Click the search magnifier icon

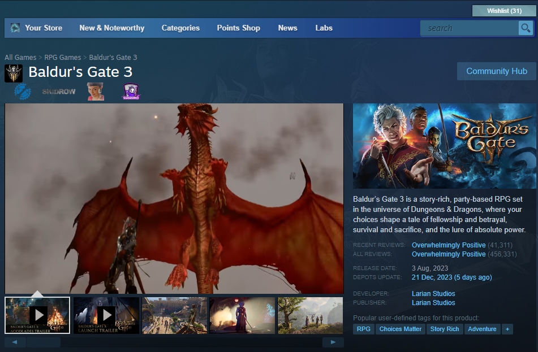(526, 28)
